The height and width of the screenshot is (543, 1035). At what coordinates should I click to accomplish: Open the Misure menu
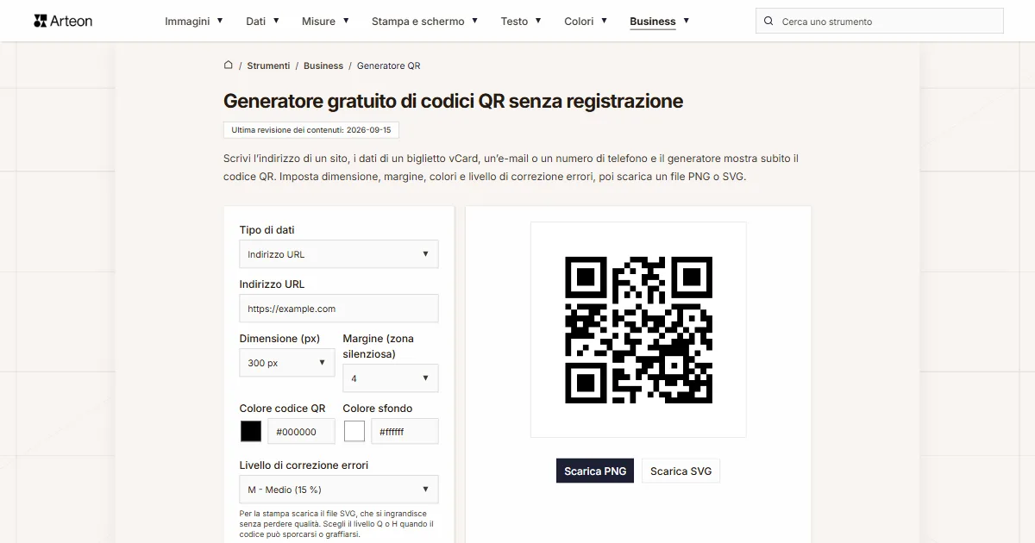(x=325, y=22)
